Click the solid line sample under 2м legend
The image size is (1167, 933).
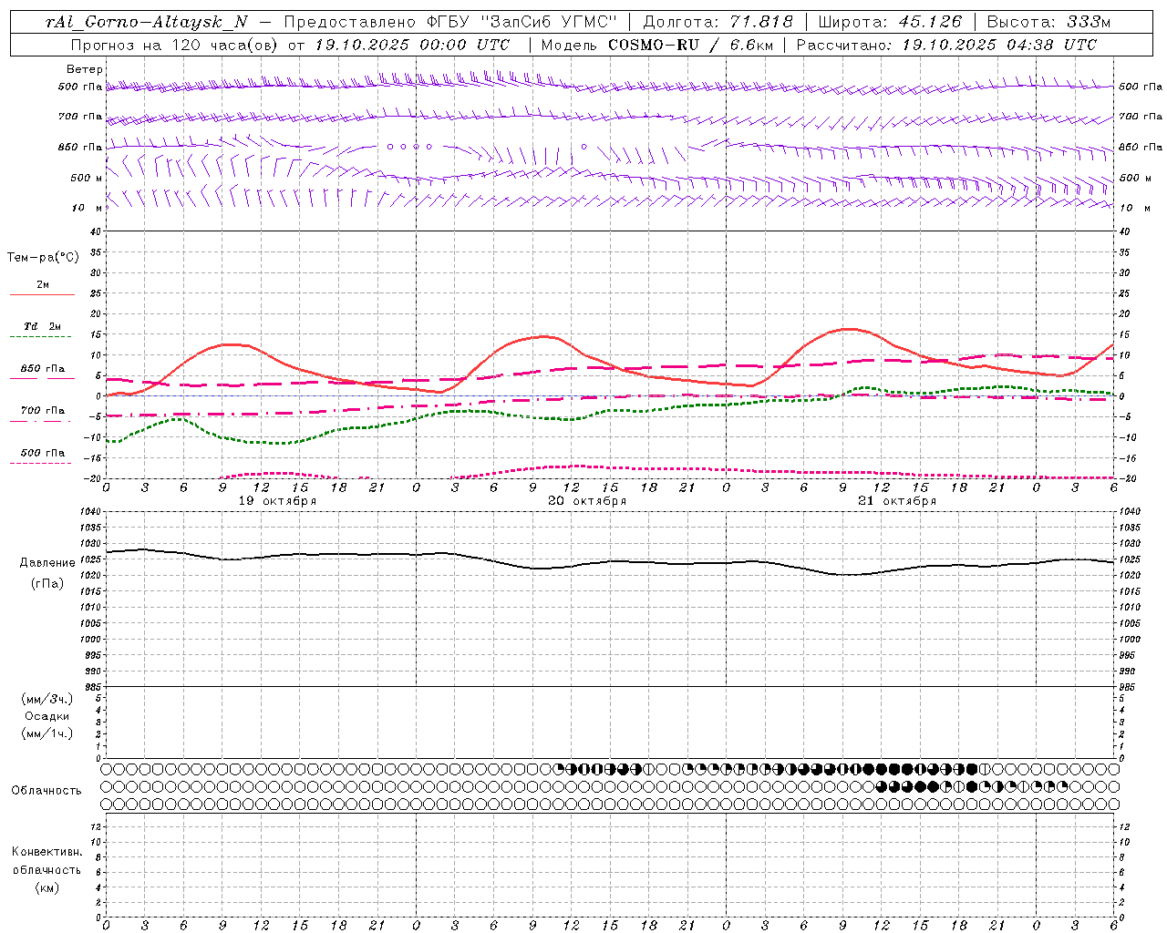click(x=42, y=295)
